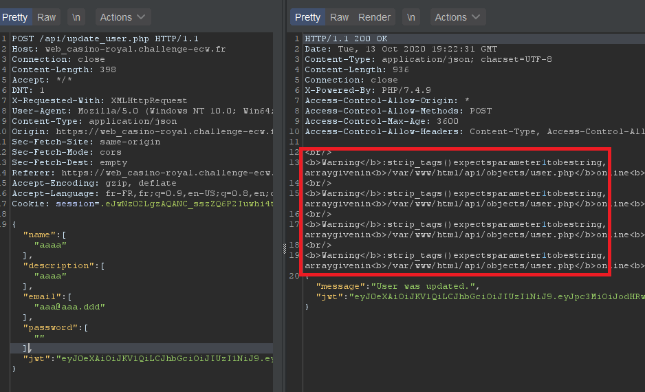Click the Accept: */* header line

[42, 80]
